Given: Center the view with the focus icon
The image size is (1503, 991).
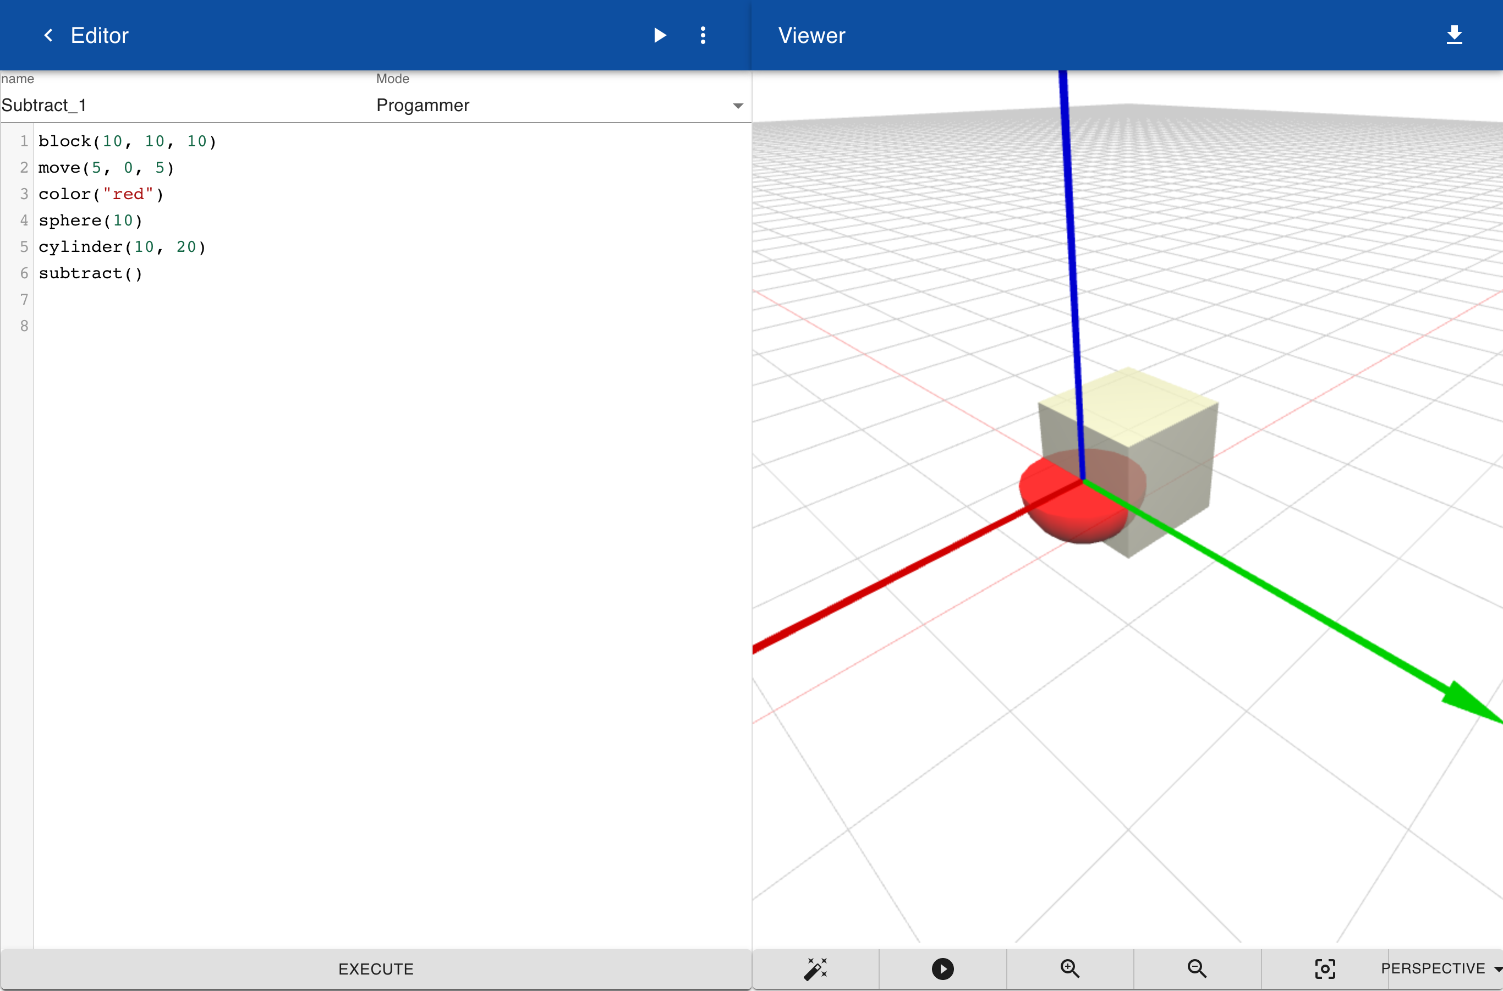Looking at the screenshot, I should 1325,968.
